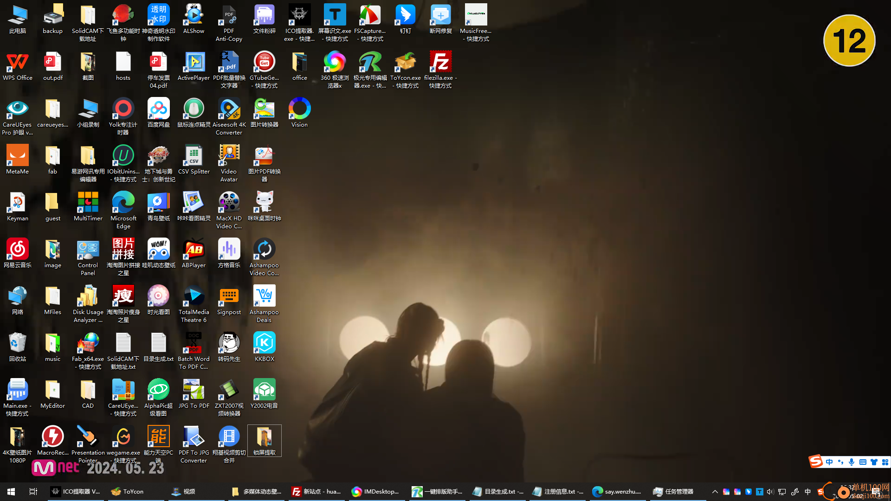Switch to the say.wenzhu Edge taskbar window
891x501 pixels.
tap(618, 491)
